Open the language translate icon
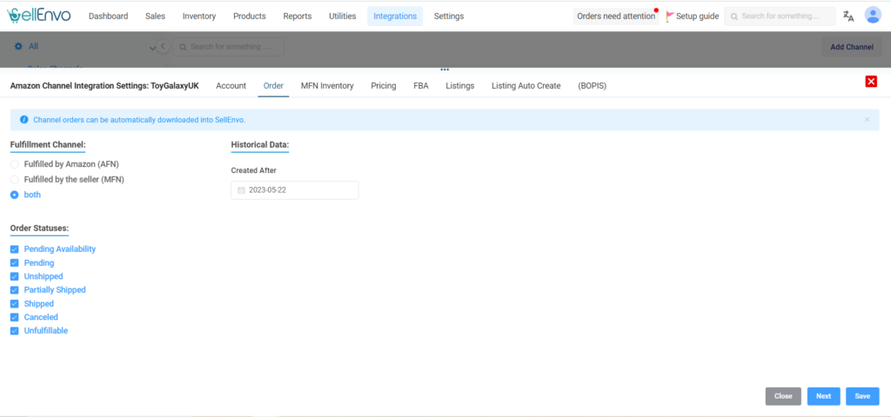The image size is (891, 417). 848,16
